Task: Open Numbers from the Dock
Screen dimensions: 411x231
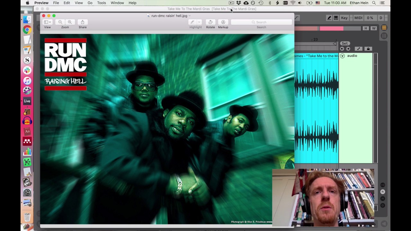Action: coord(27,152)
